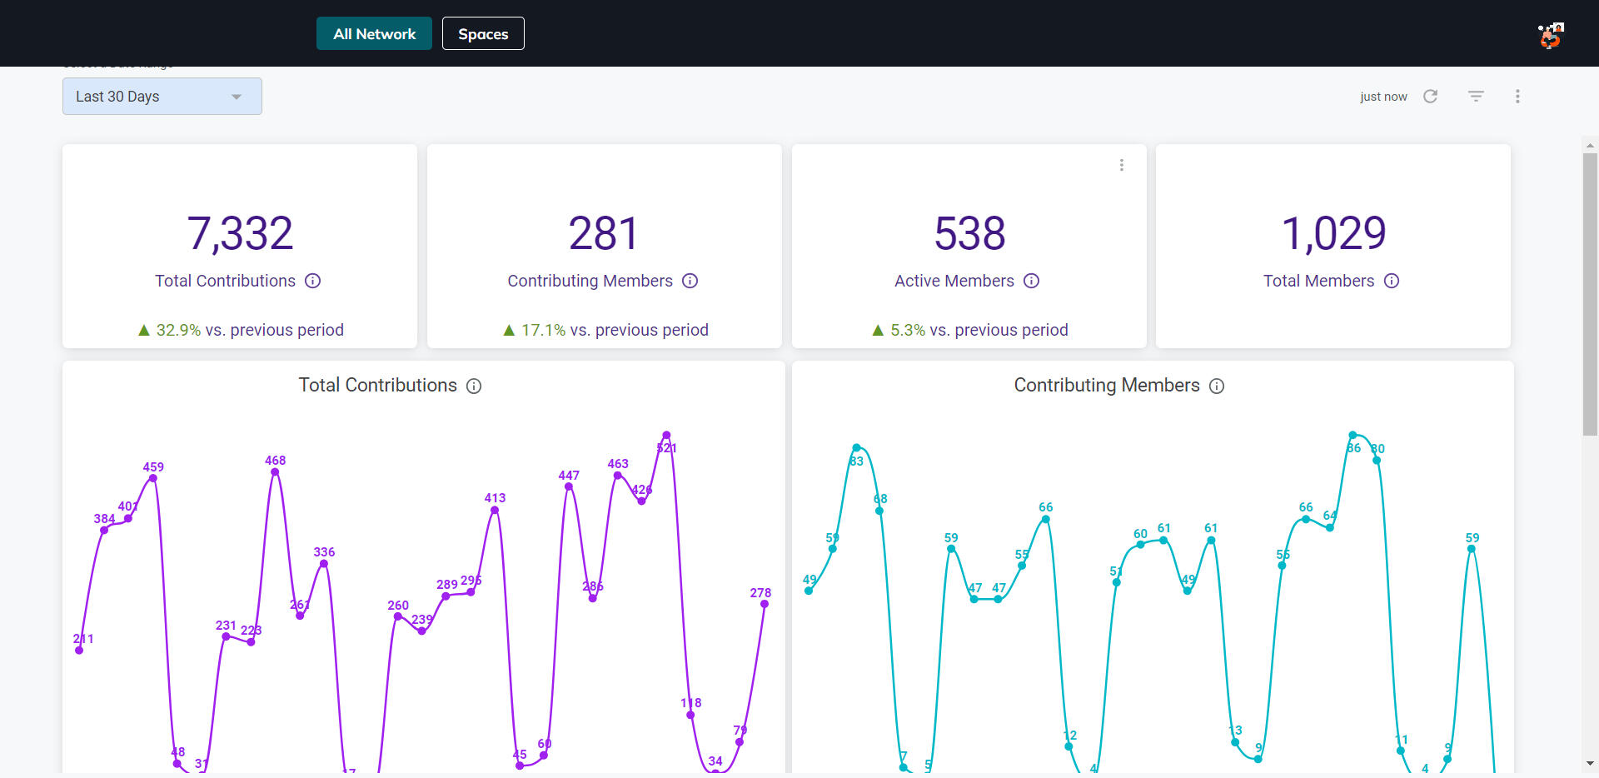Click info icon on Contributing Members chart title
Viewport: 1599px width, 778px height.
[x=1217, y=387]
